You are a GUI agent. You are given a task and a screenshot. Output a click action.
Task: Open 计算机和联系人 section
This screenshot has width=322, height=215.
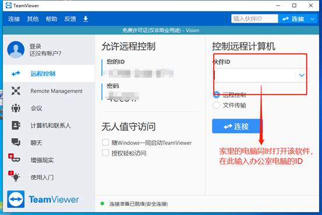[x=49, y=126]
